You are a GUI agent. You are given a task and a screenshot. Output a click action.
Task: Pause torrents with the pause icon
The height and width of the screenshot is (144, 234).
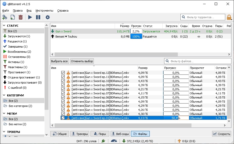click(38, 17)
